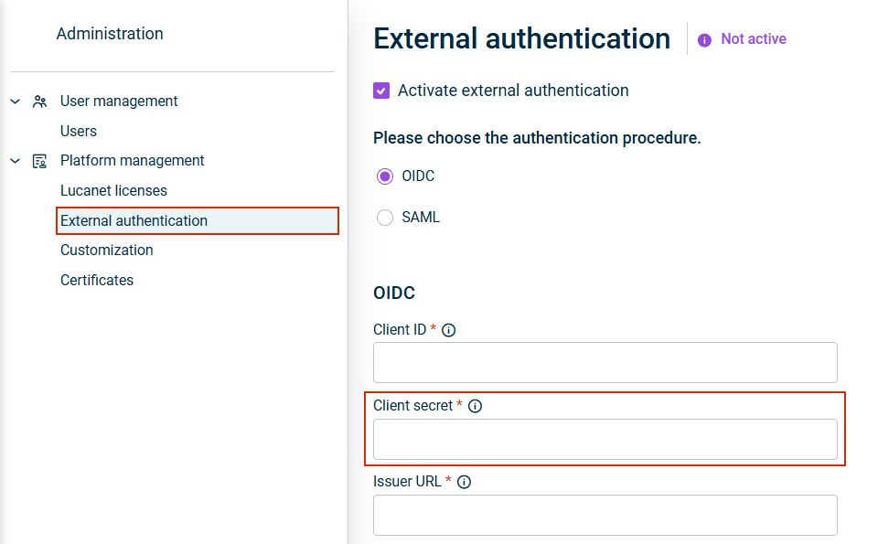Click the Not active status label

pos(753,39)
